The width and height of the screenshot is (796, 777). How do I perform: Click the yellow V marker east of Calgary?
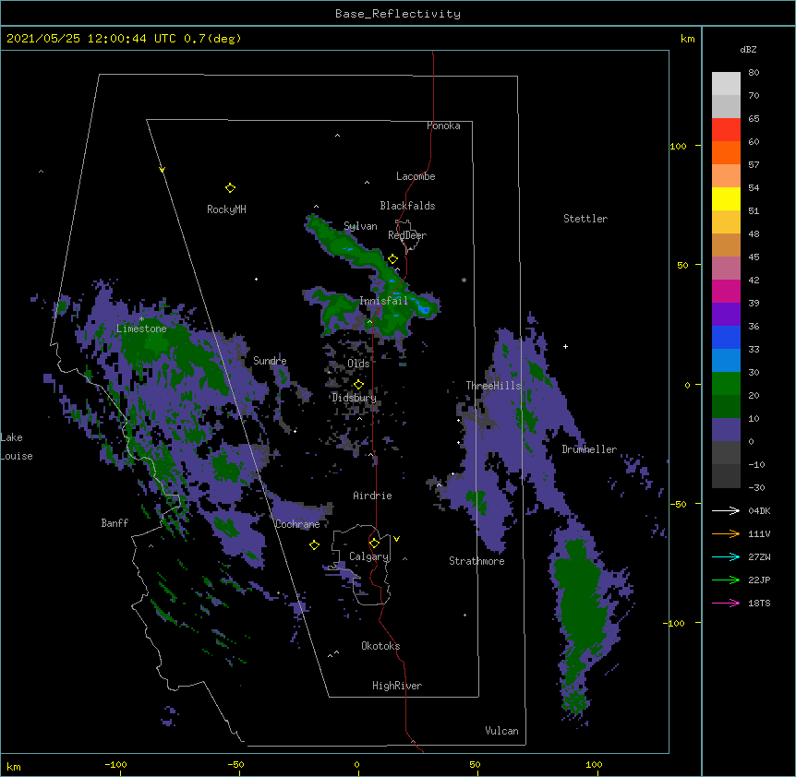pyautogui.click(x=396, y=539)
